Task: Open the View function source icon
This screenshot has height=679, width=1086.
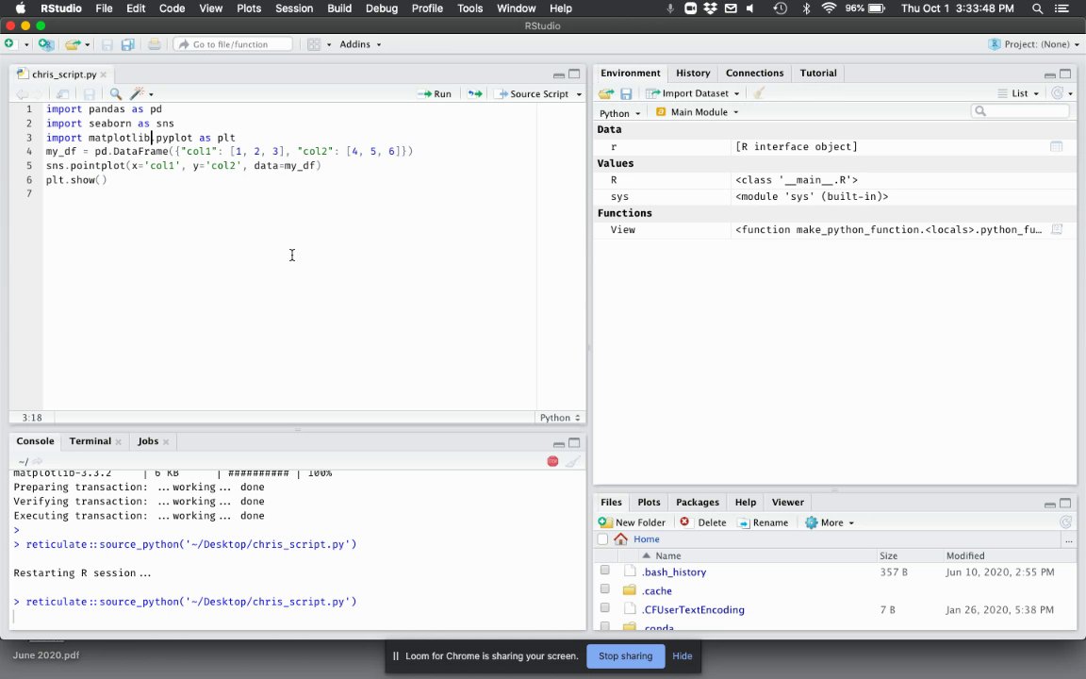Action: coord(1057,229)
